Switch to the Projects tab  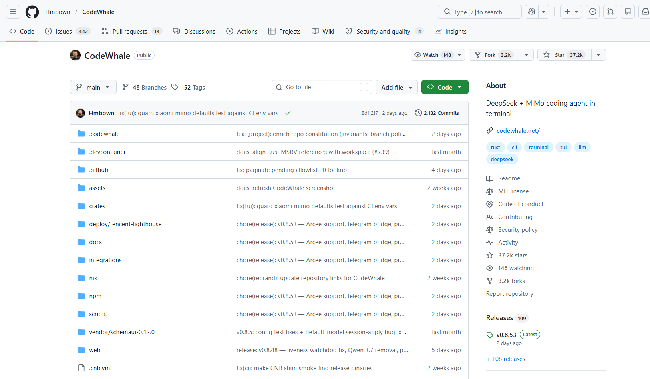(284, 31)
